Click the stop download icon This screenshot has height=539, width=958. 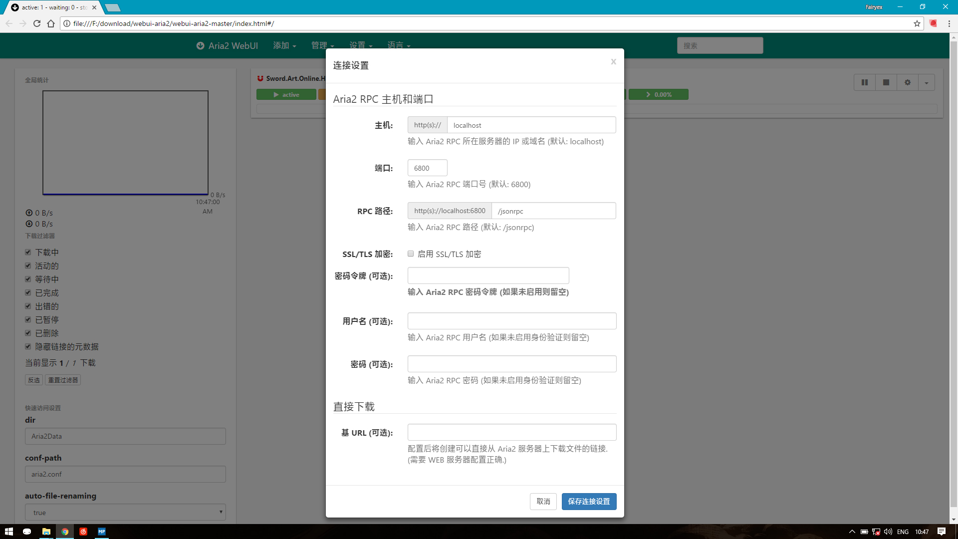tap(886, 82)
